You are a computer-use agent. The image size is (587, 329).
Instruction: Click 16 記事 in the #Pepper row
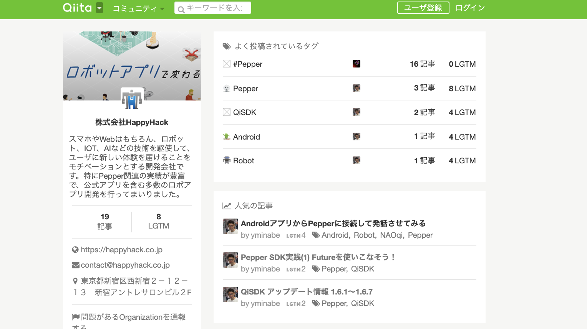point(423,64)
